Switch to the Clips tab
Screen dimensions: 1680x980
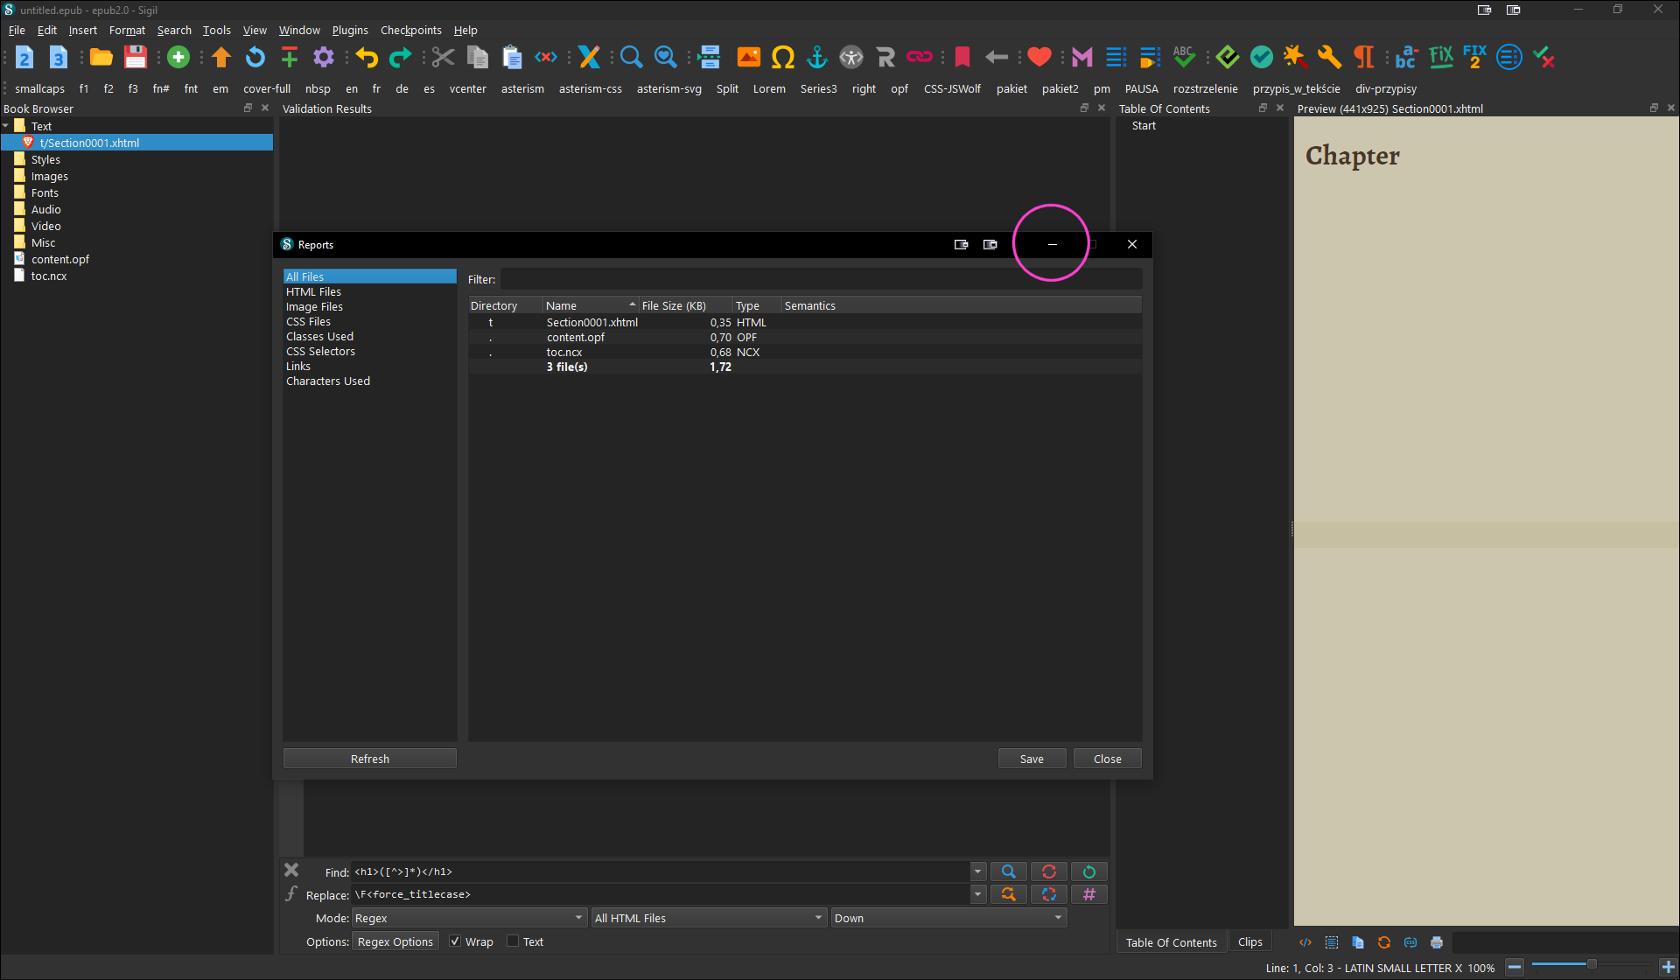(x=1249, y=942)
